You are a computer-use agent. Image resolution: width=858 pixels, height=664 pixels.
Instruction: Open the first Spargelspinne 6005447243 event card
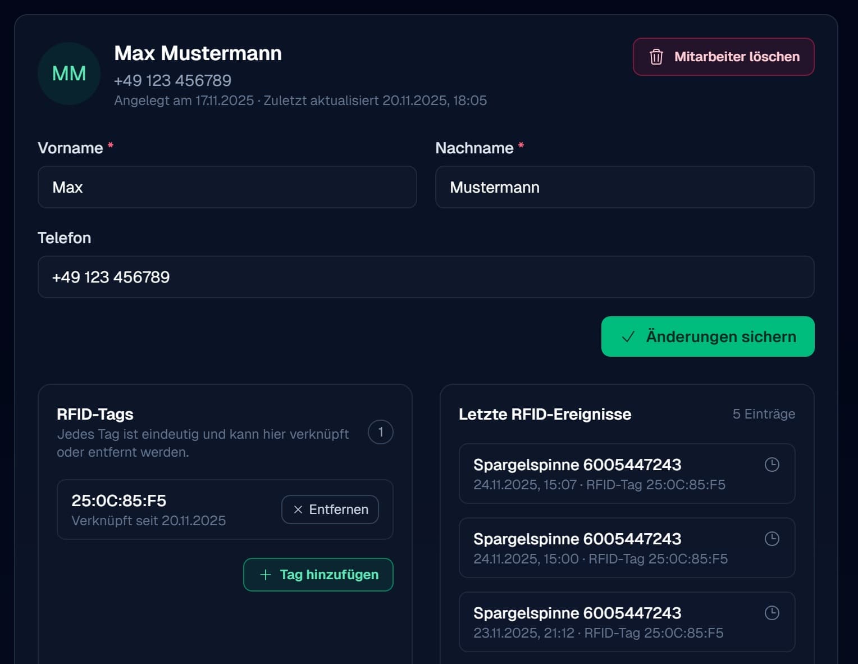627,474
